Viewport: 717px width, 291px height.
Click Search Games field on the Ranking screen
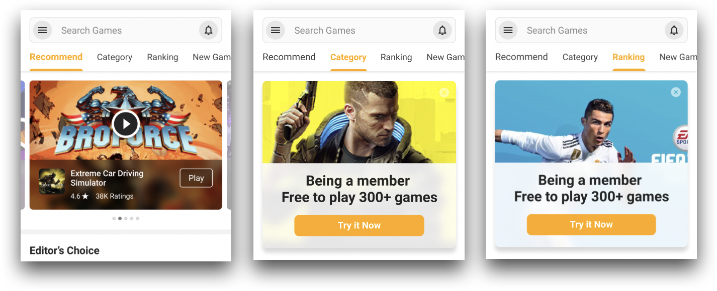[x=591, y=31]
